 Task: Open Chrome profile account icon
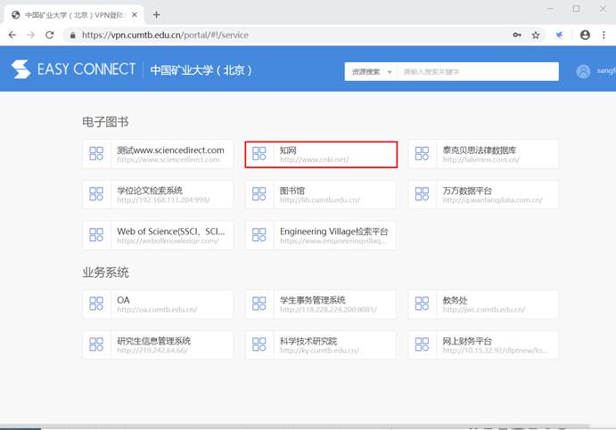585,35
